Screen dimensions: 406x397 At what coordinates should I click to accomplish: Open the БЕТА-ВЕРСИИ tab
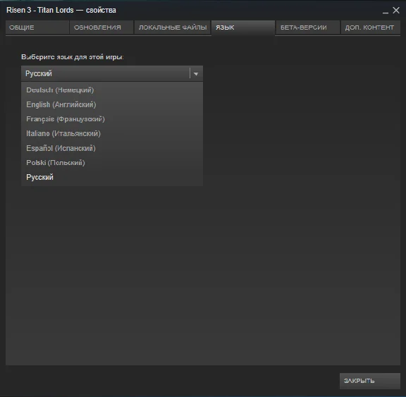[307, 28]
